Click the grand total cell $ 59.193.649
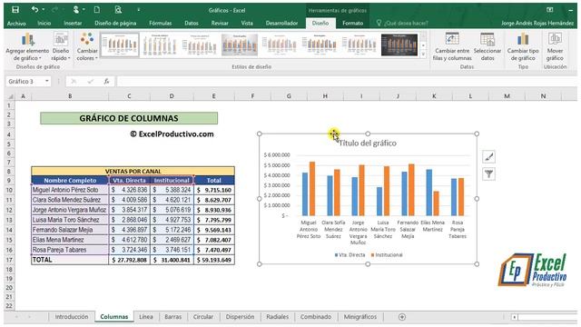 (x=214, y=260)
